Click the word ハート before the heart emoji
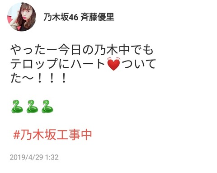This screenshot has height=173, width=217. [89, 64]
